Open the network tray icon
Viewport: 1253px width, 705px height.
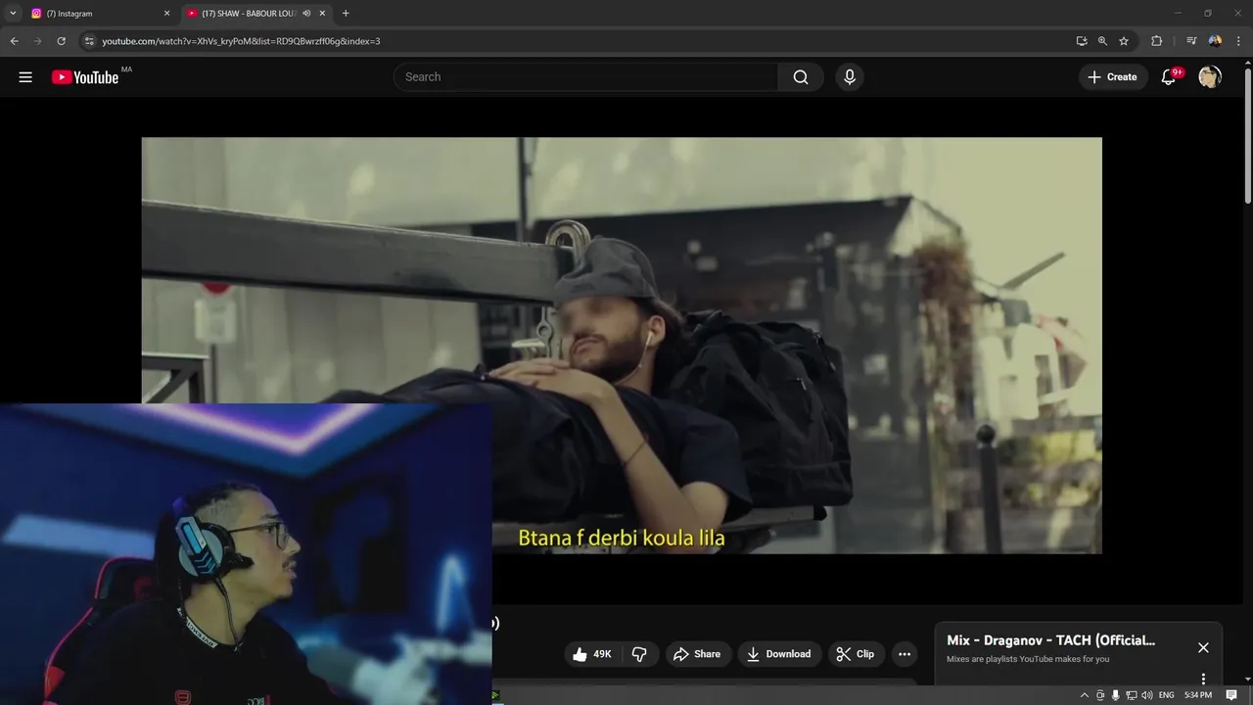(x=1132, y=695)
